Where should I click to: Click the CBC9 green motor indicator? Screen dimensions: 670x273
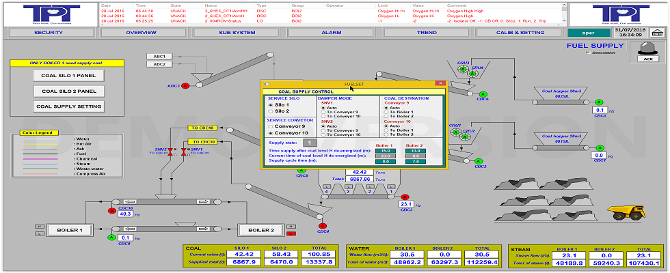point(111,238)
